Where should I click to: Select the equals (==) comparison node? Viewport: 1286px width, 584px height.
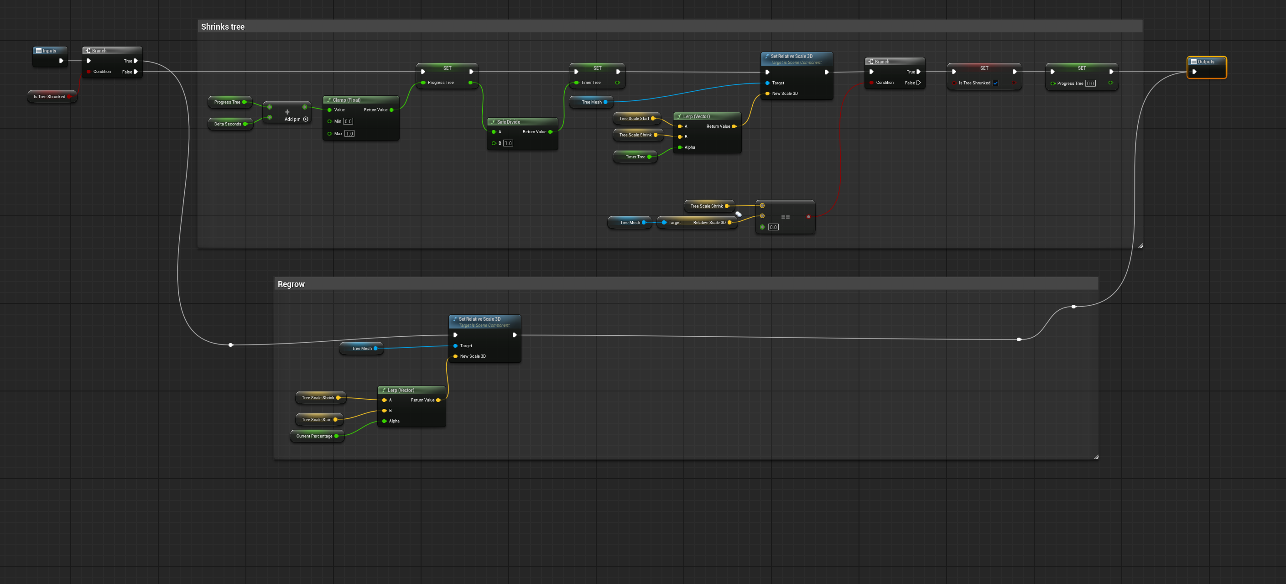[x=785, y=217]
